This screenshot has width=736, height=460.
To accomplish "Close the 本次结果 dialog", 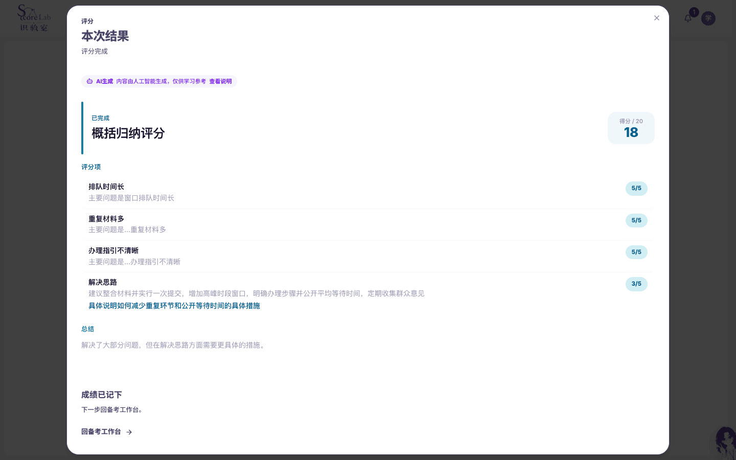I will pos(657,18).
